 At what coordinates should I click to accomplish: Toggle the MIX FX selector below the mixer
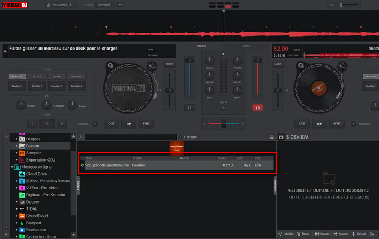(x=224, y=107)
